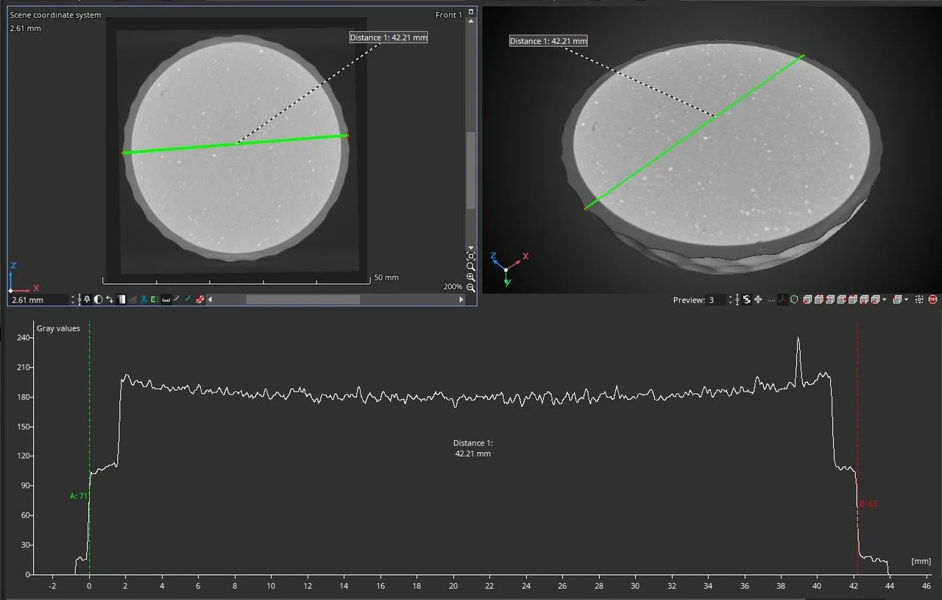
Task: Toggle the half-circle contrast icon in 2D toolbar
Action: point(98,300)
